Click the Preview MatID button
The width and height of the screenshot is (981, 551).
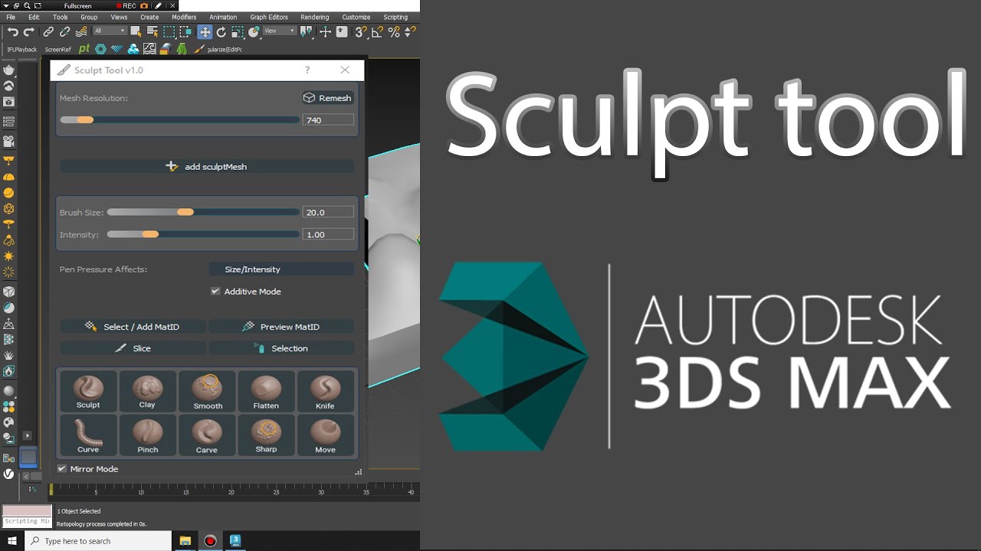click(x=281, y=327)
